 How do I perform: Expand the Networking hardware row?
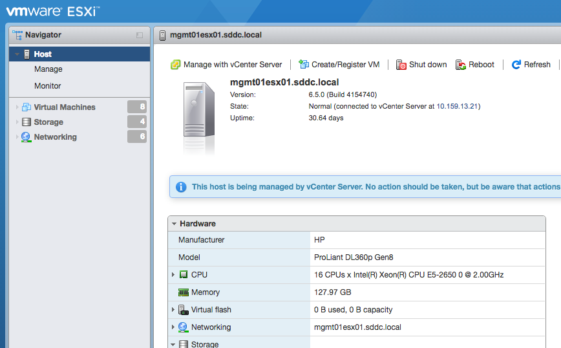(173, 327)
